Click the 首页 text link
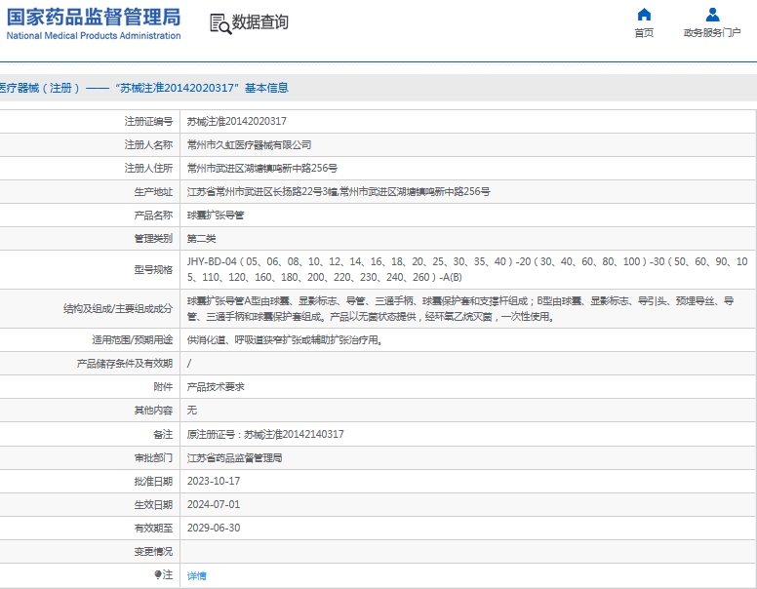Viewport: 757px width, 589px height. point(644,32)
